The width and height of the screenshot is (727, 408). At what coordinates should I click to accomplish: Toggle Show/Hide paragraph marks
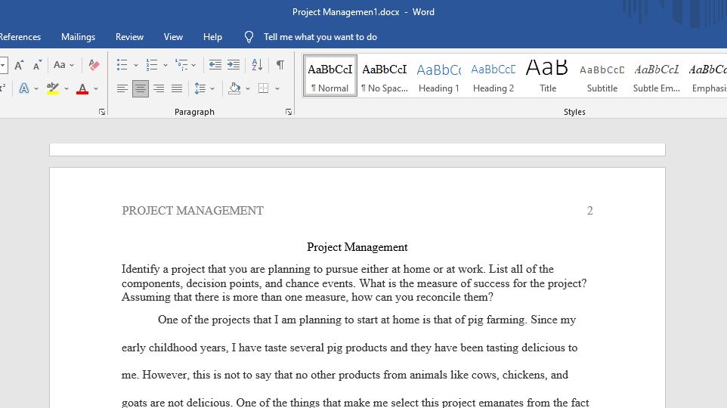(x=280, y=65)
